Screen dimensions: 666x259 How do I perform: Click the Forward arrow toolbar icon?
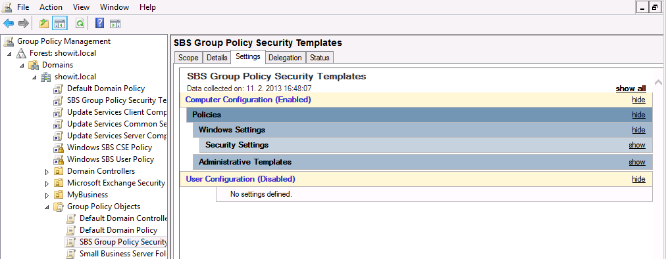pyautogui.click(x=23, y=23)
